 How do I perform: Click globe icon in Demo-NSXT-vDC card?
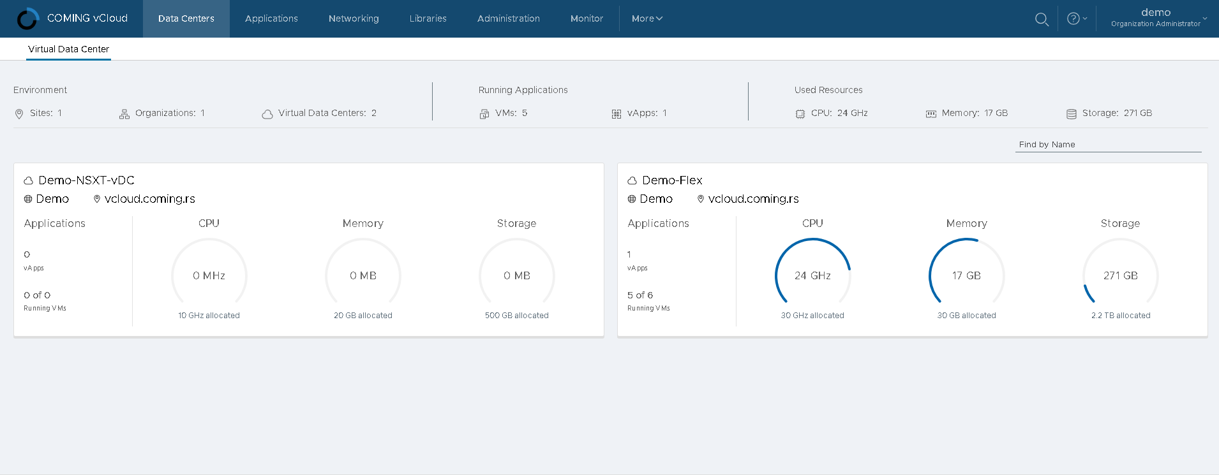(28, 199)
